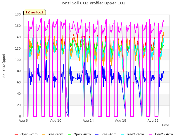
Task: Click the Aug 6 x-axis tick label
Action: point(23,120)
